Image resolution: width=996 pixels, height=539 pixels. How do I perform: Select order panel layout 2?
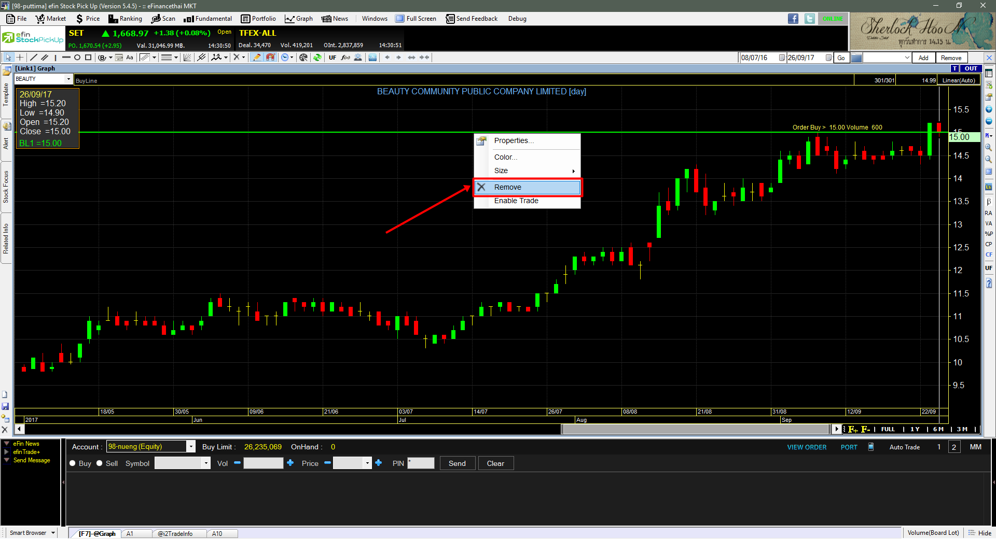coord(954,447)
